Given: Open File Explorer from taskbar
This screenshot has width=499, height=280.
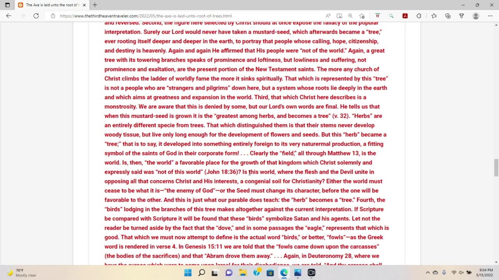Looking at the screenshot, I should (x=242, y=273).
